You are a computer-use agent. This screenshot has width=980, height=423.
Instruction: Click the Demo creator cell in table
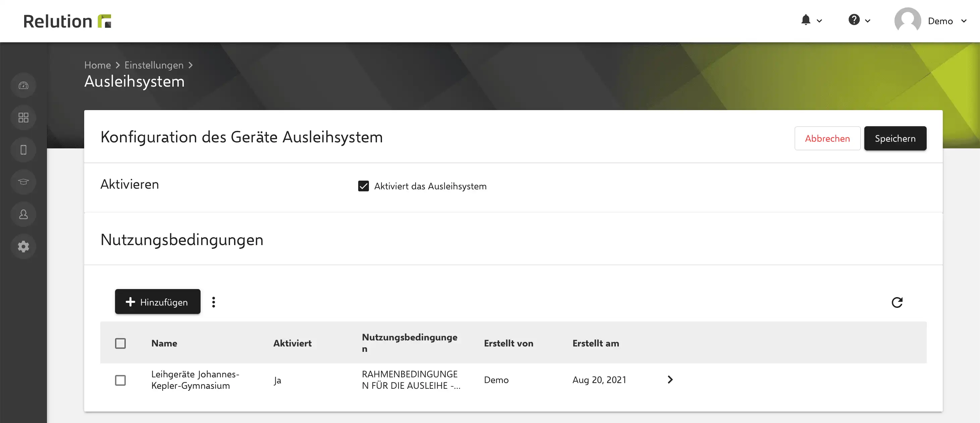click(x=496, y=380)
